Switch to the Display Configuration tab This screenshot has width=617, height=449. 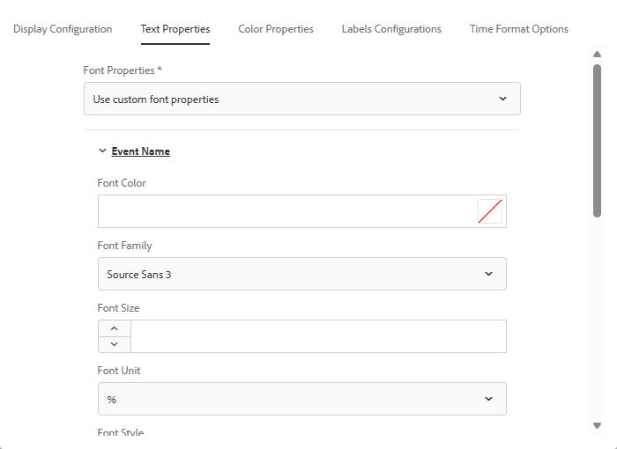[x=63, y=29]
